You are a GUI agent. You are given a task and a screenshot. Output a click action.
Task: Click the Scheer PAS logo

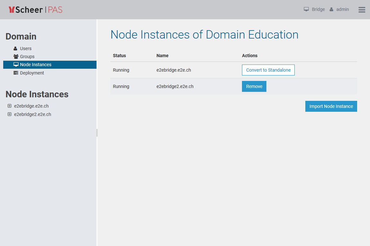pyautogui.click(x=35, y=10)
